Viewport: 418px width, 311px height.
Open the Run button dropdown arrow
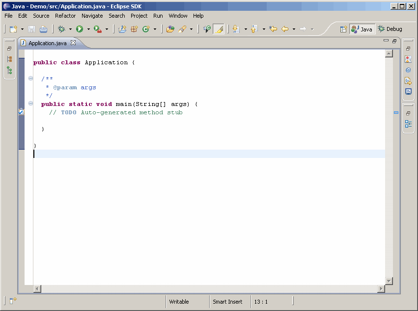[x=88, y=29]
